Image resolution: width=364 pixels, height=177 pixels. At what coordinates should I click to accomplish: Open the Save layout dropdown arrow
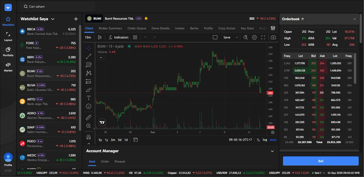click(237, 37)
